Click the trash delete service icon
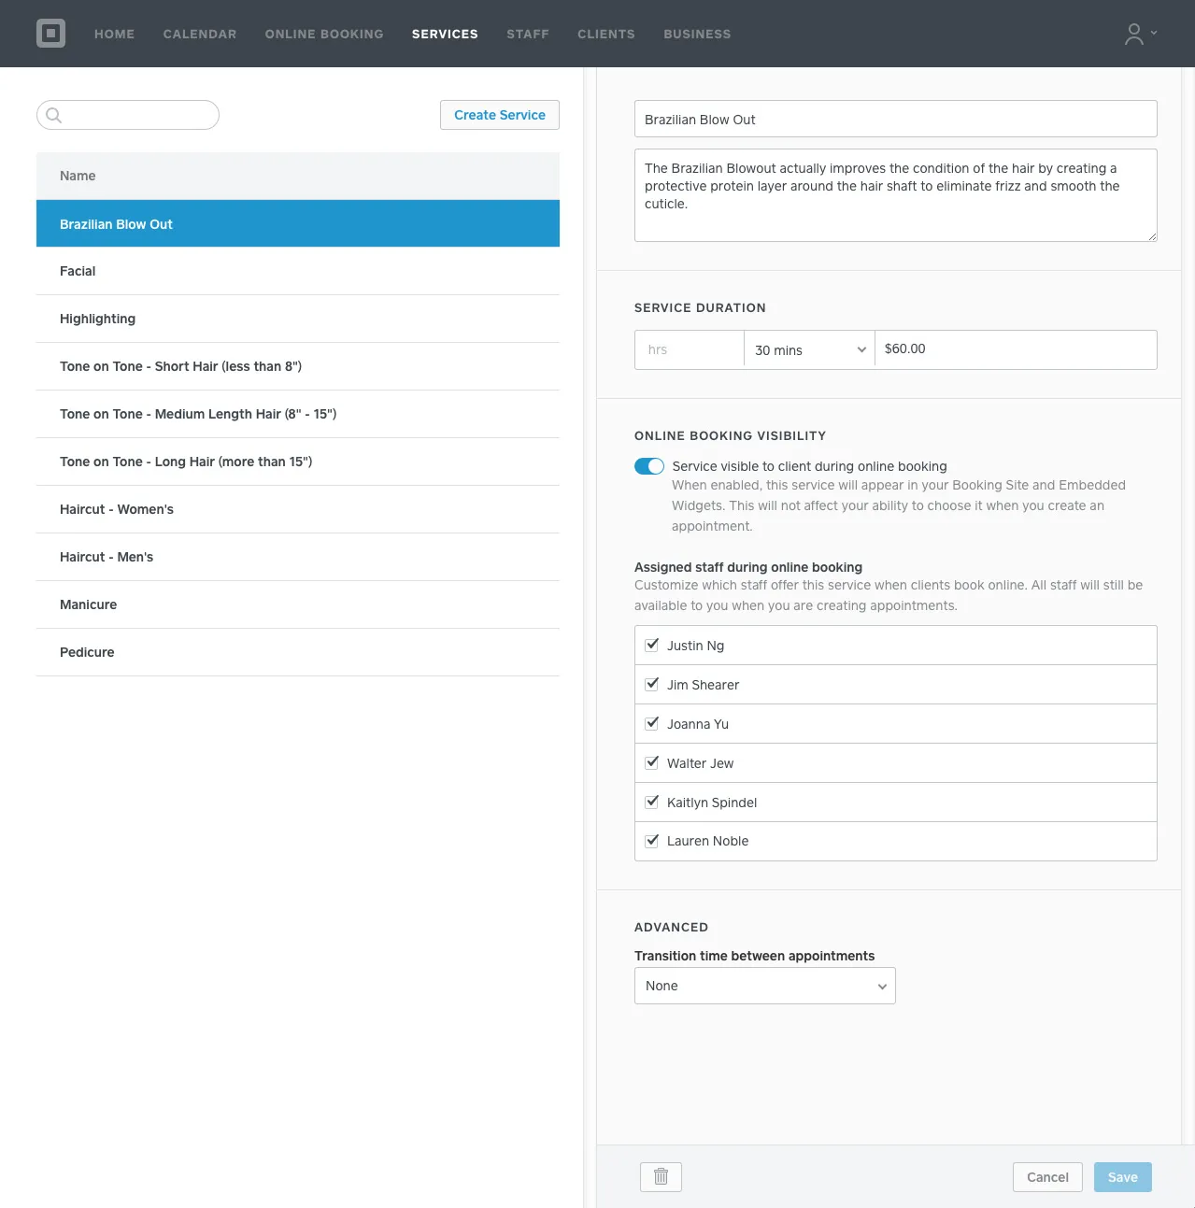Image resolution: width=1195 pixels, height=1208 pixels. coord(661,1176)
